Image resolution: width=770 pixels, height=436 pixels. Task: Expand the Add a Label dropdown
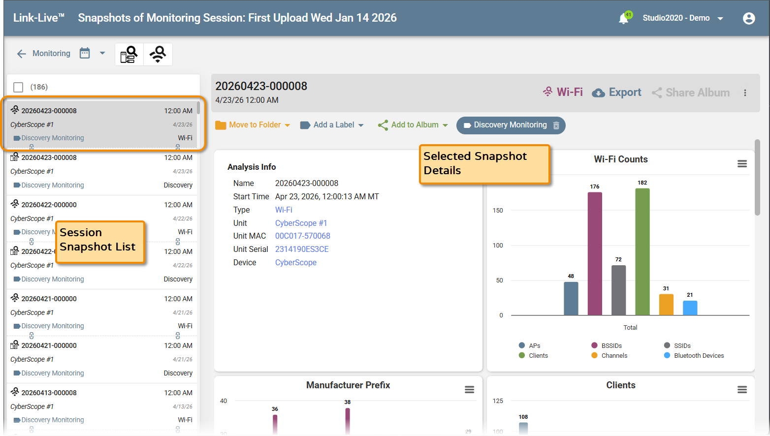[332, 125]
